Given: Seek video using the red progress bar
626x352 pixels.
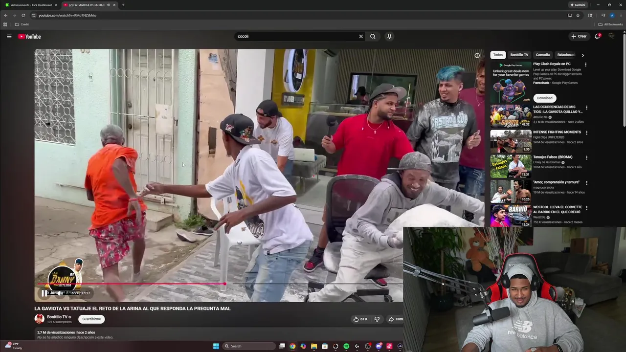Looking at the screenshot, I should click(131, 284).
